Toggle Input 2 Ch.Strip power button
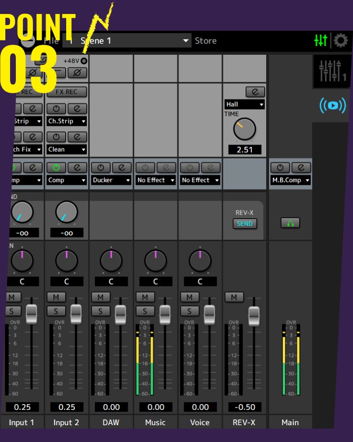Image resolution: width=353 pixels, height=442 pixels. 56,109
